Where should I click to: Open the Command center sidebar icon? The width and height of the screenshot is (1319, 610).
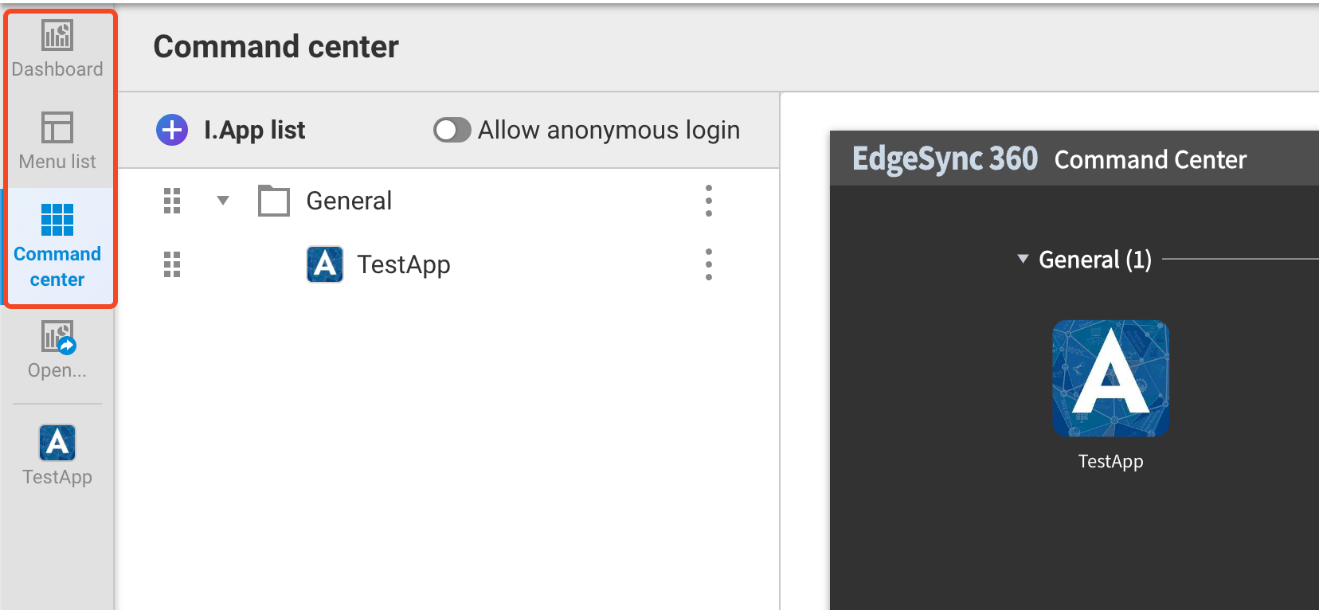pos(56,243)
